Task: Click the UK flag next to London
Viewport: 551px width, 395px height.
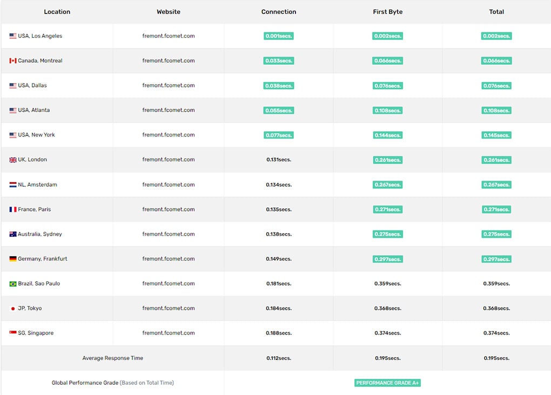Action: [x=13, y=160]
